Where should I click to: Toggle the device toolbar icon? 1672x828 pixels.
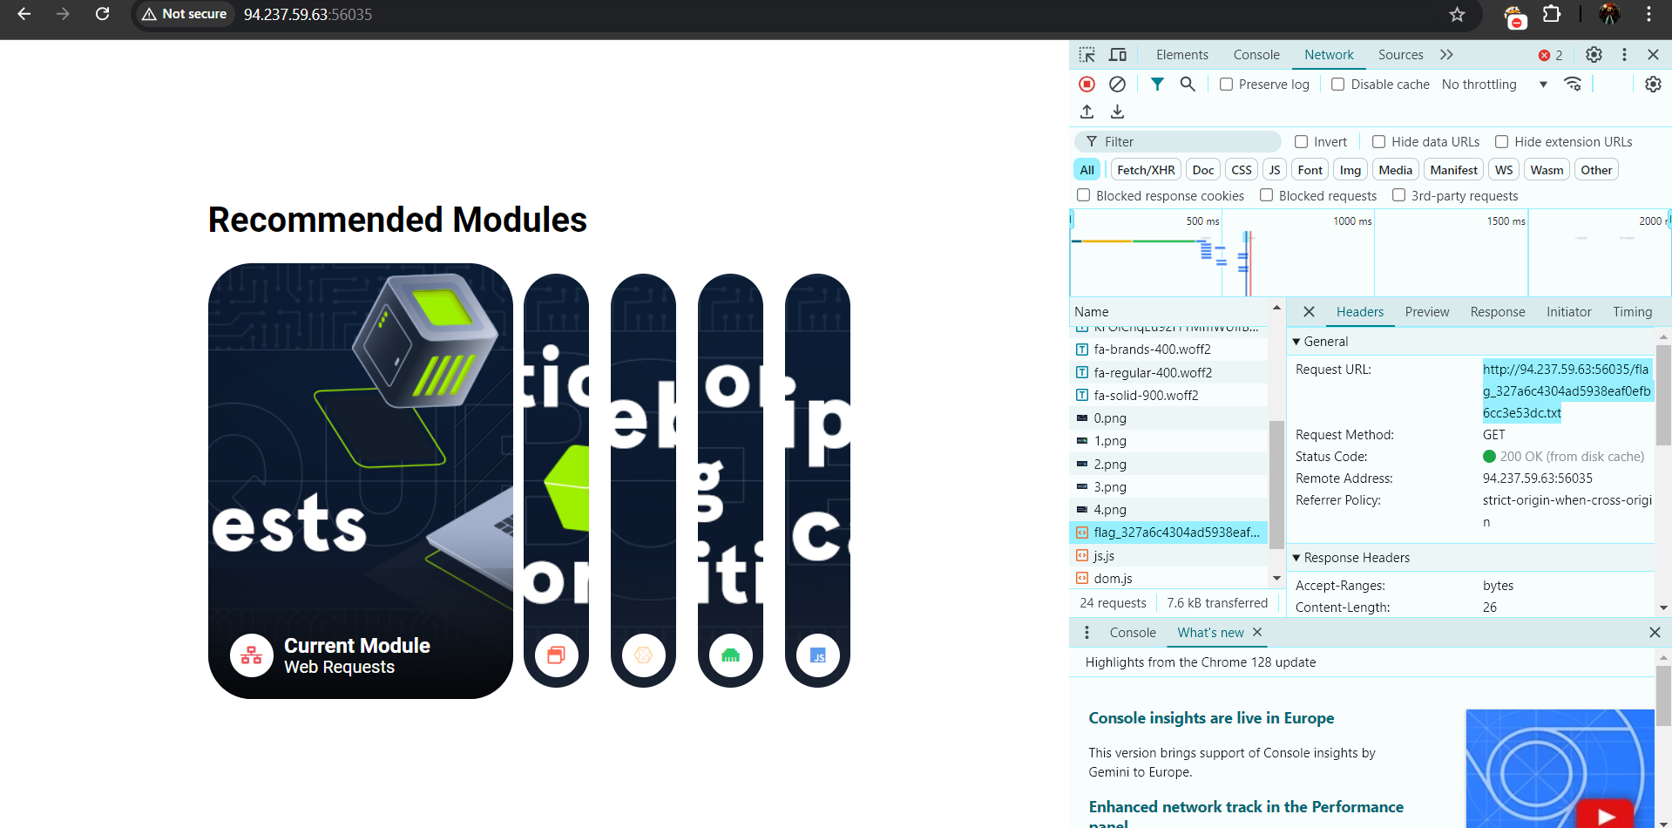[1118, 55]
